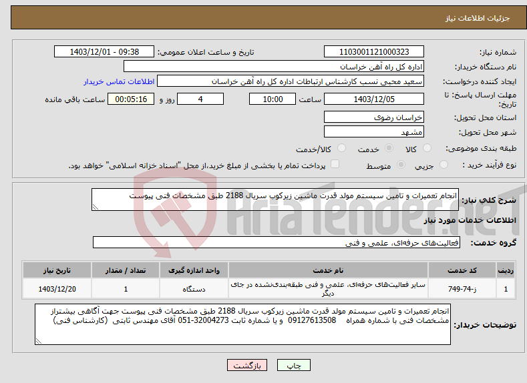Click the deadline date field 1403/12/05
The width and height of the screenshot is (527, 383).
point(374,99)
